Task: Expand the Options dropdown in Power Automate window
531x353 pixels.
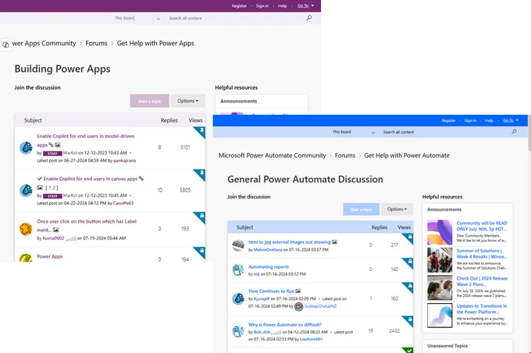Action: pyautogui.click(x=397, y=209)
